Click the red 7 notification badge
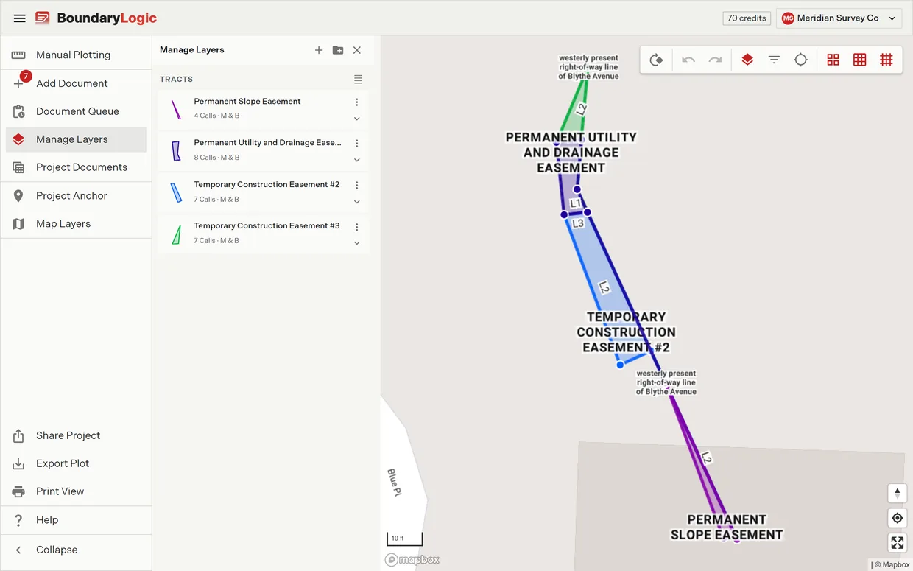913x571 pixels. coord(26,76)
